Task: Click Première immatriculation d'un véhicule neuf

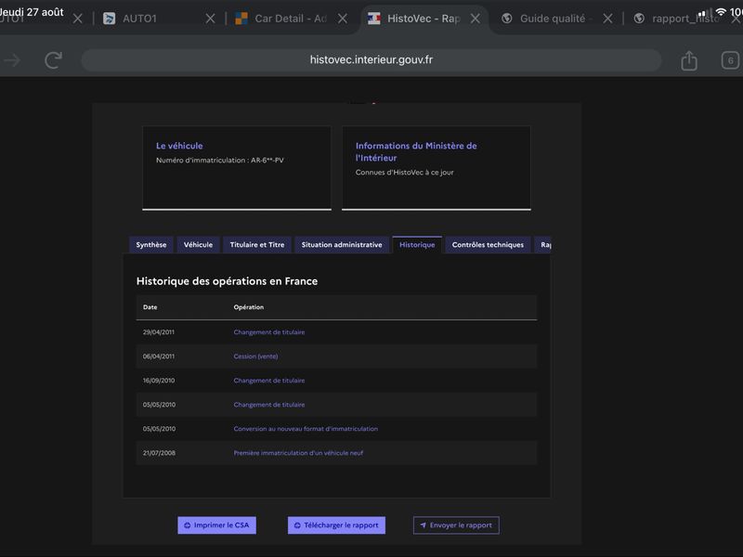Action: [x=298, y=453]
